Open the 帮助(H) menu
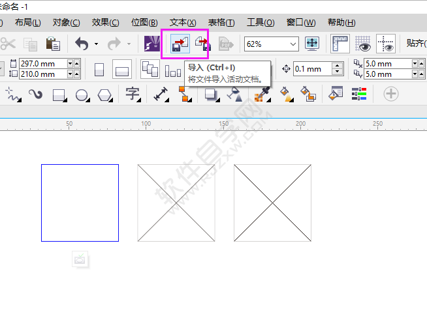Viewport: 427px width, 314px height. tap(341, 22)
